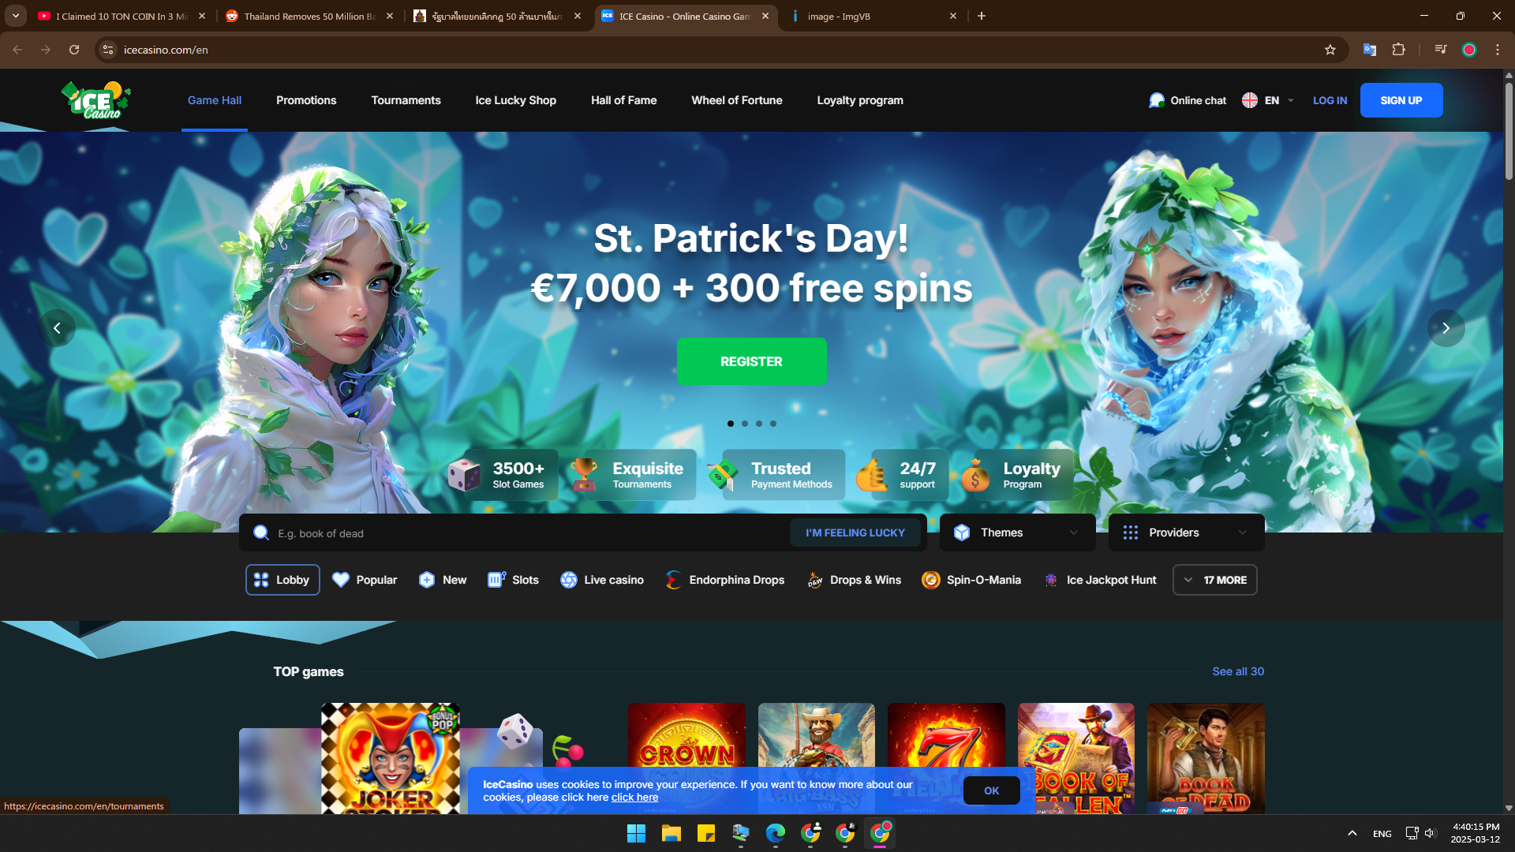Image resolution: width=1515 pixels, height=852 pixels.
Task: Open Chrome three-dot menu
Action: click(x=1498, y=50)
